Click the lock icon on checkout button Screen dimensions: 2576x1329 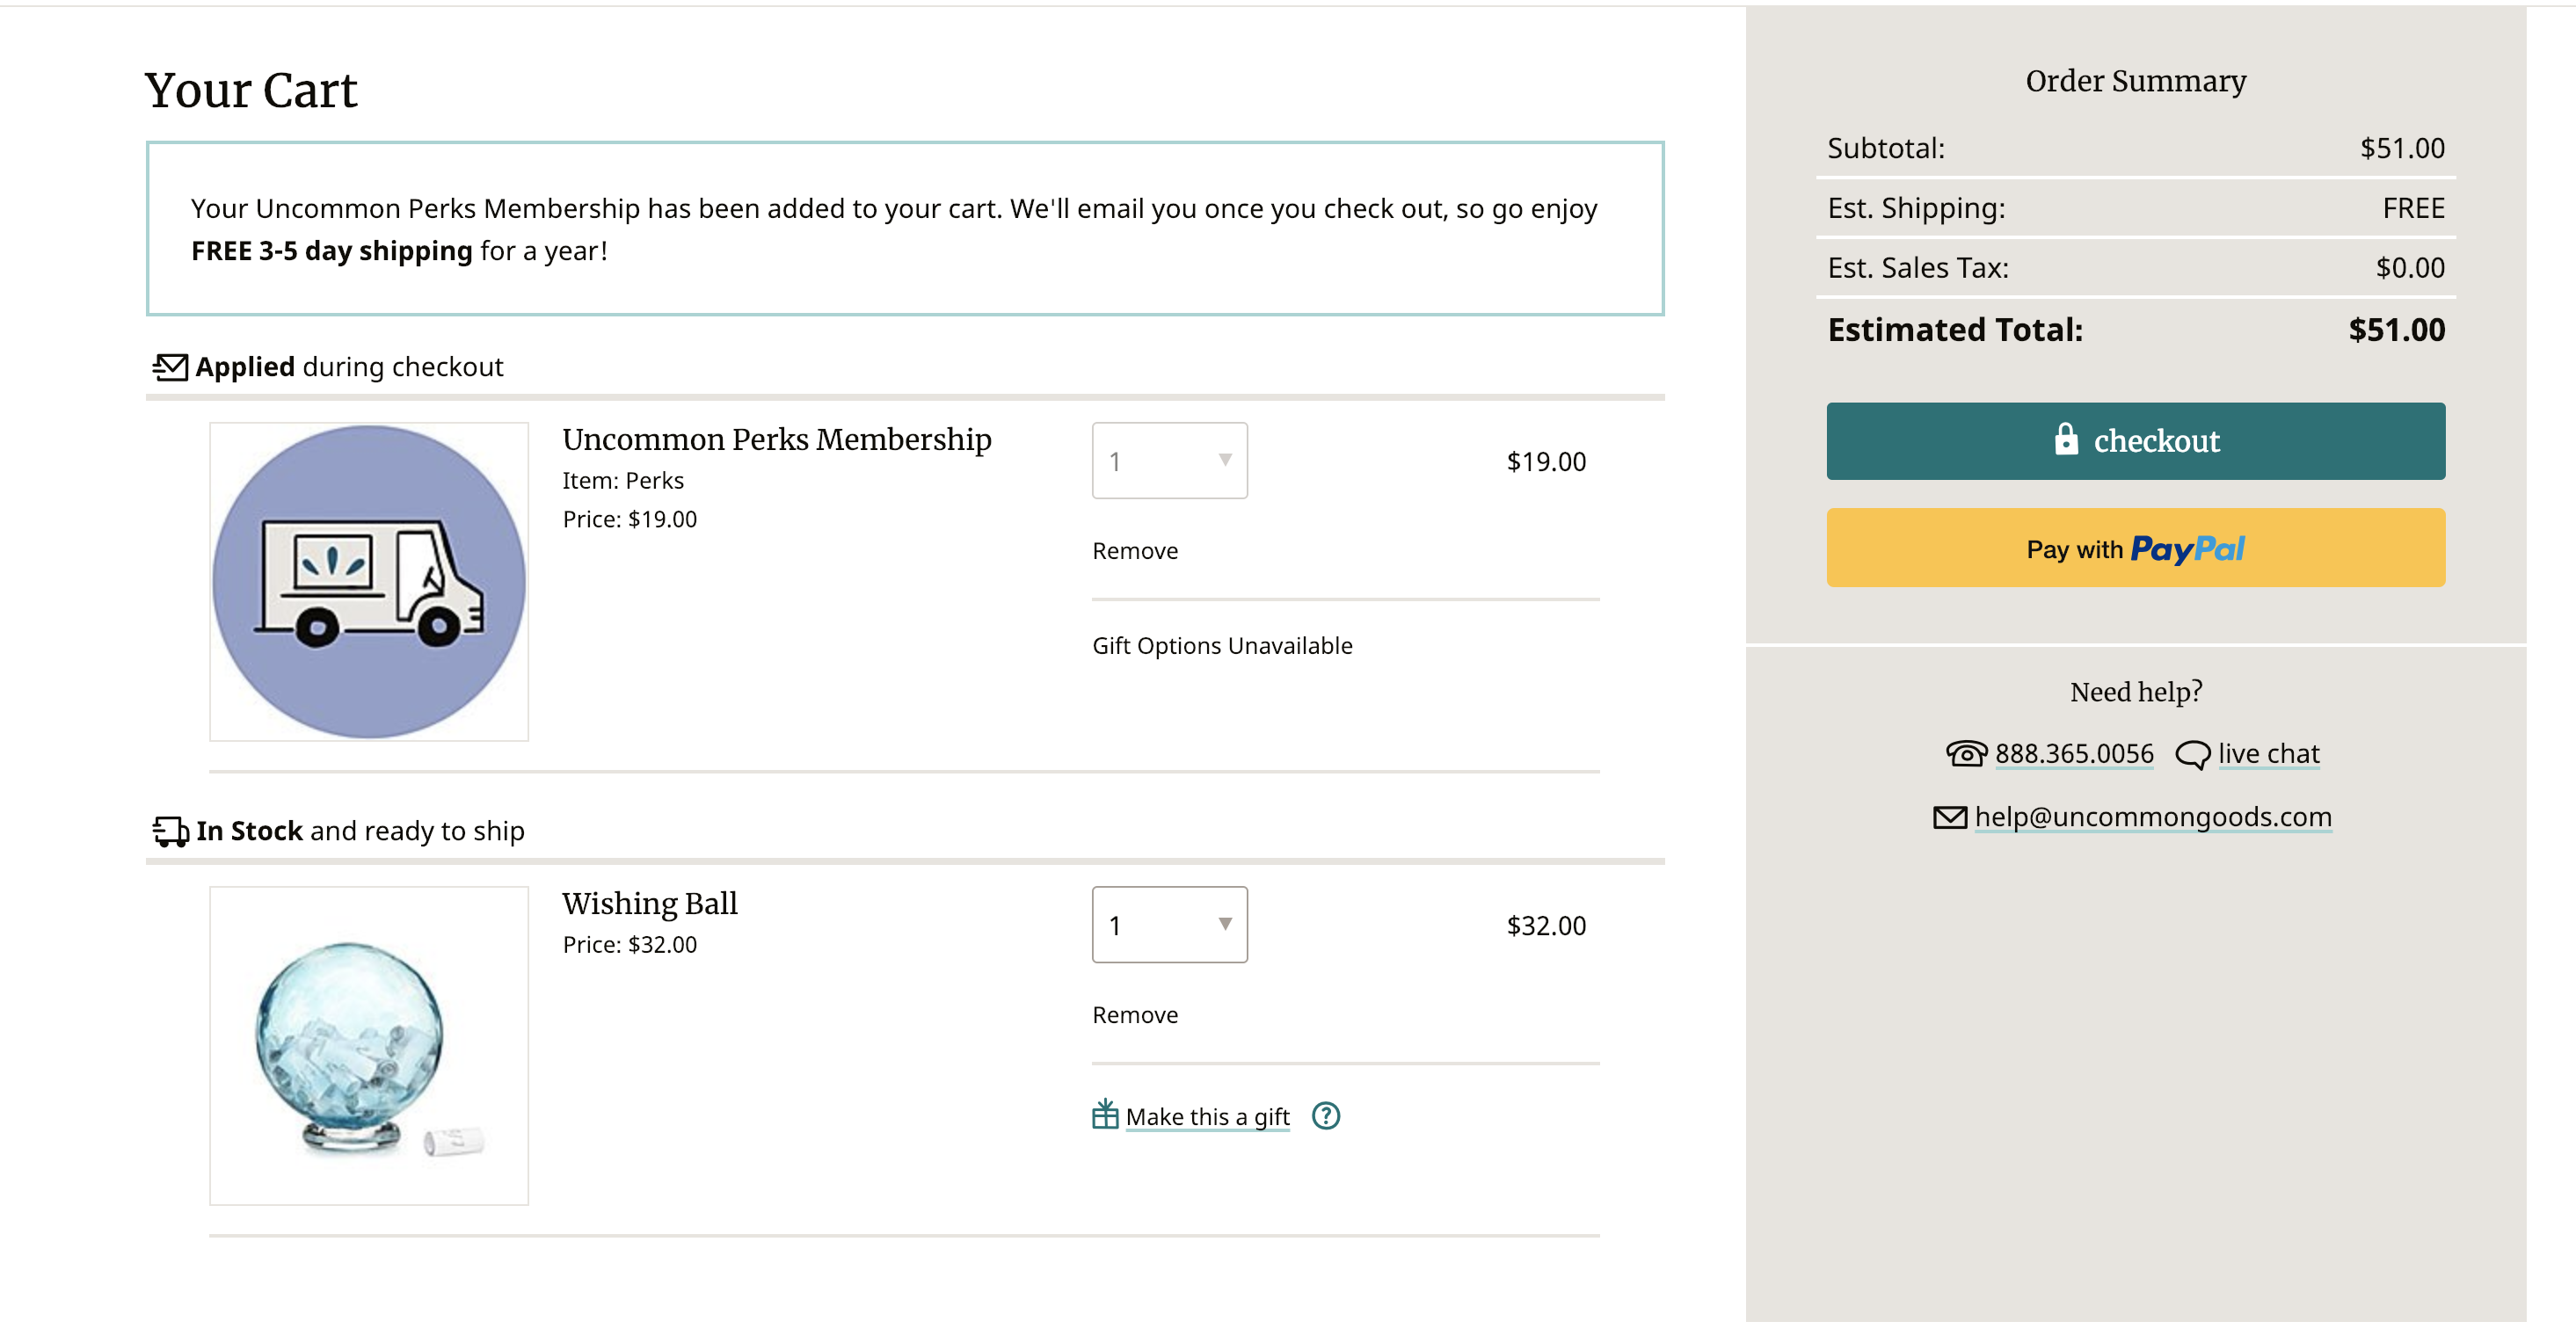(x=2066, y=440)
